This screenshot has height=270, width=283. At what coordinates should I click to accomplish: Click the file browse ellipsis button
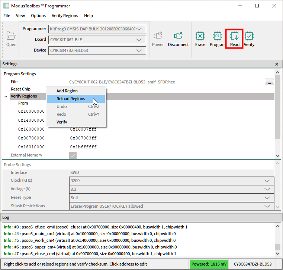pyautogui.click(x=269, y=82)
